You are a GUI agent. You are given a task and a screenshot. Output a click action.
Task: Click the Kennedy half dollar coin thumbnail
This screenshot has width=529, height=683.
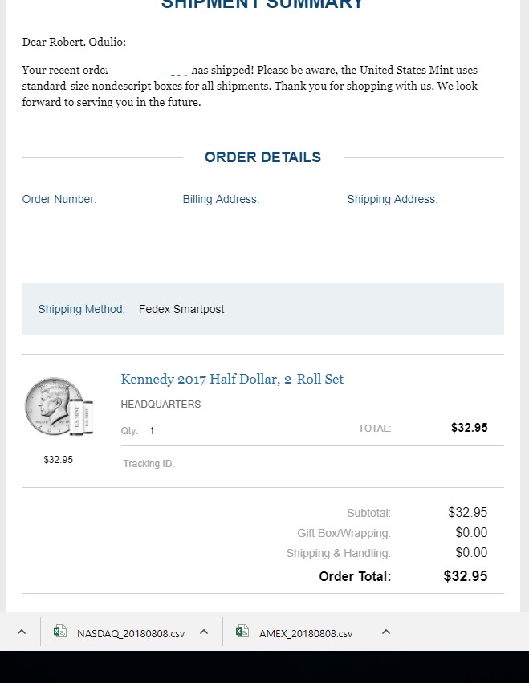(x=59, y=407)
